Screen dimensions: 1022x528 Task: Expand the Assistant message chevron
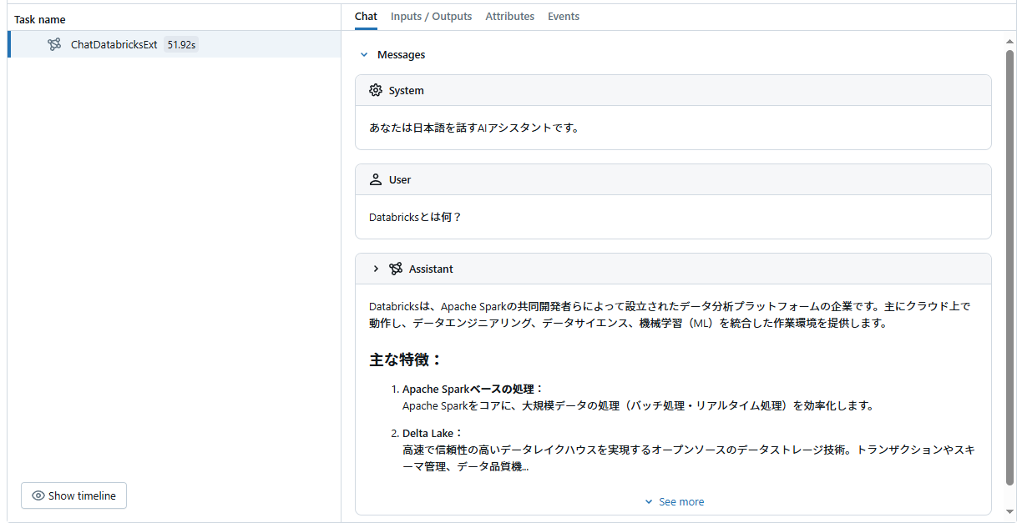376,269
